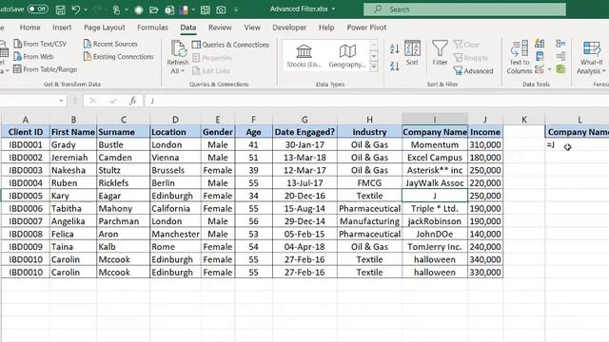Switch to the Developer tab
The height and width of the screenshot is (342, 609).
pyautogui.click(x=289, y=28)
